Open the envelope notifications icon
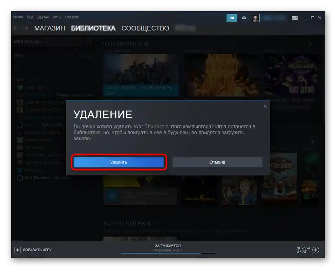This screenshot has width=336, height=269. (x=244, y=18)
